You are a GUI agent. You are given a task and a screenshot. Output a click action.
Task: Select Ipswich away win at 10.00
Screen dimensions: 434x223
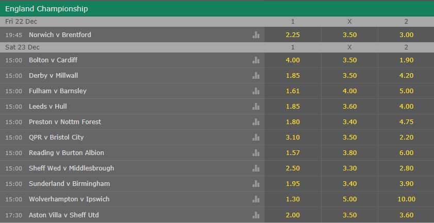pos(406,199)
